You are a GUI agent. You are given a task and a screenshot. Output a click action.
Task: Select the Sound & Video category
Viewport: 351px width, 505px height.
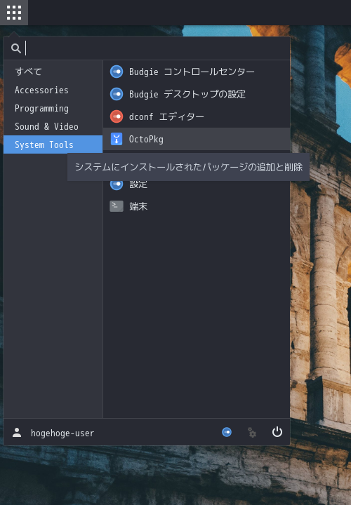coord(53,126)
